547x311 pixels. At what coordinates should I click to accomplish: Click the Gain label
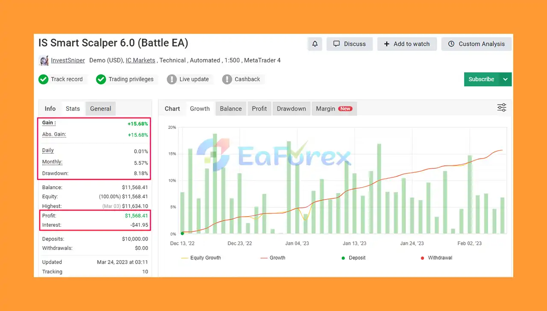pos(49,123)
